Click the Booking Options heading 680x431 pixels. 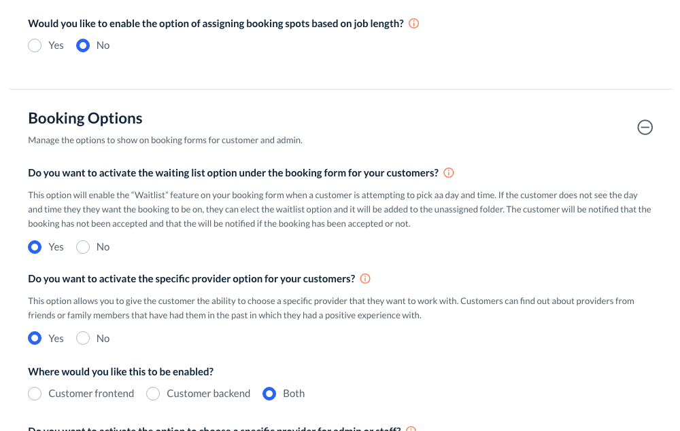coord(85,118)
